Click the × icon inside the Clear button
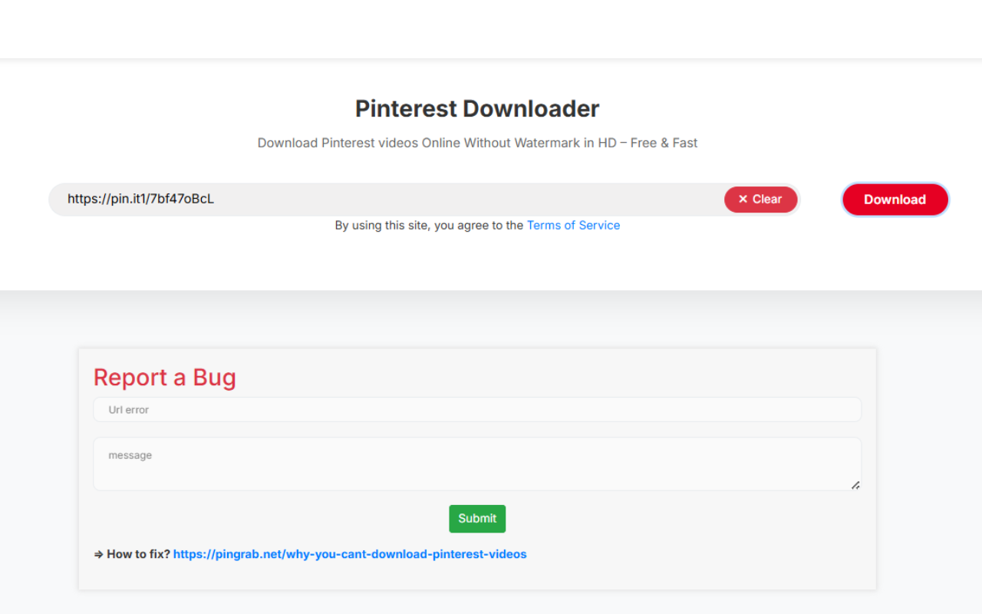The height and width of the screenshot is (614, 982). pos(741,199)
